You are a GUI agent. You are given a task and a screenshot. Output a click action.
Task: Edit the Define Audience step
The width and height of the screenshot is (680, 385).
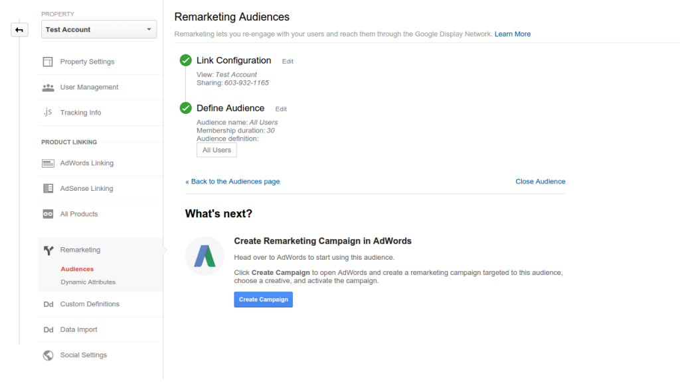[281, 109]
